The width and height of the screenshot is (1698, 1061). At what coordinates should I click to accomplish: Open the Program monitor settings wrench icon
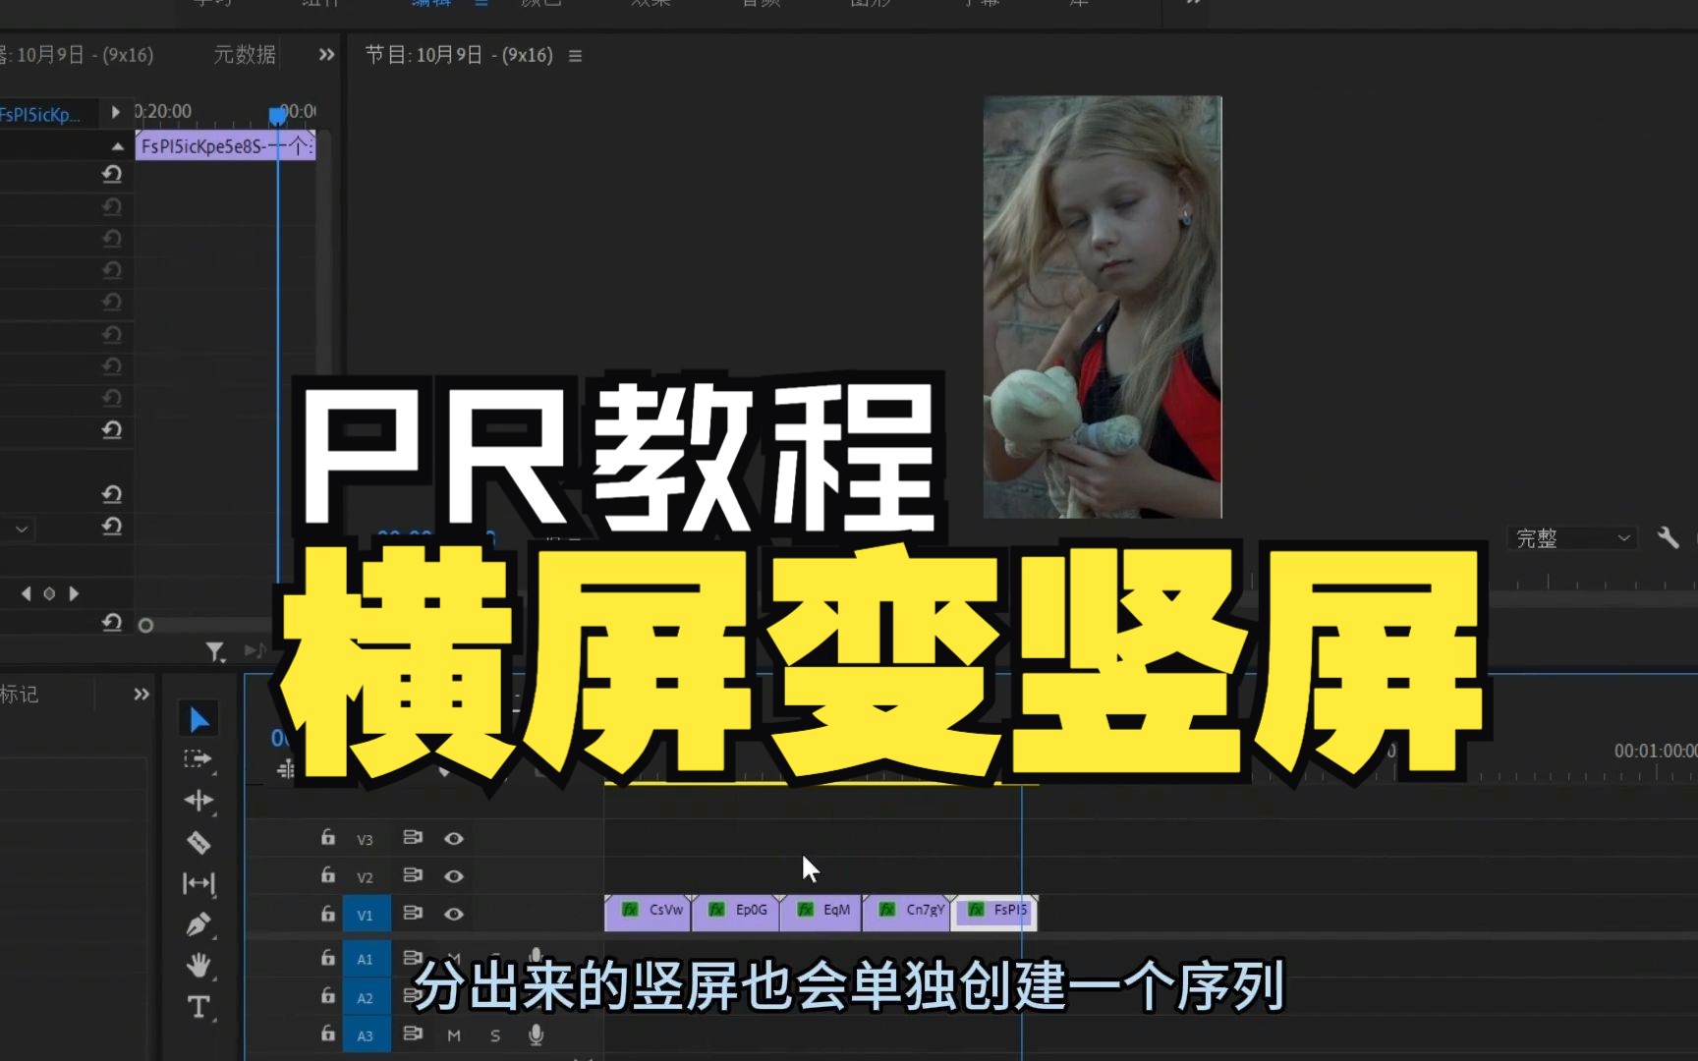click(1669, 537)
